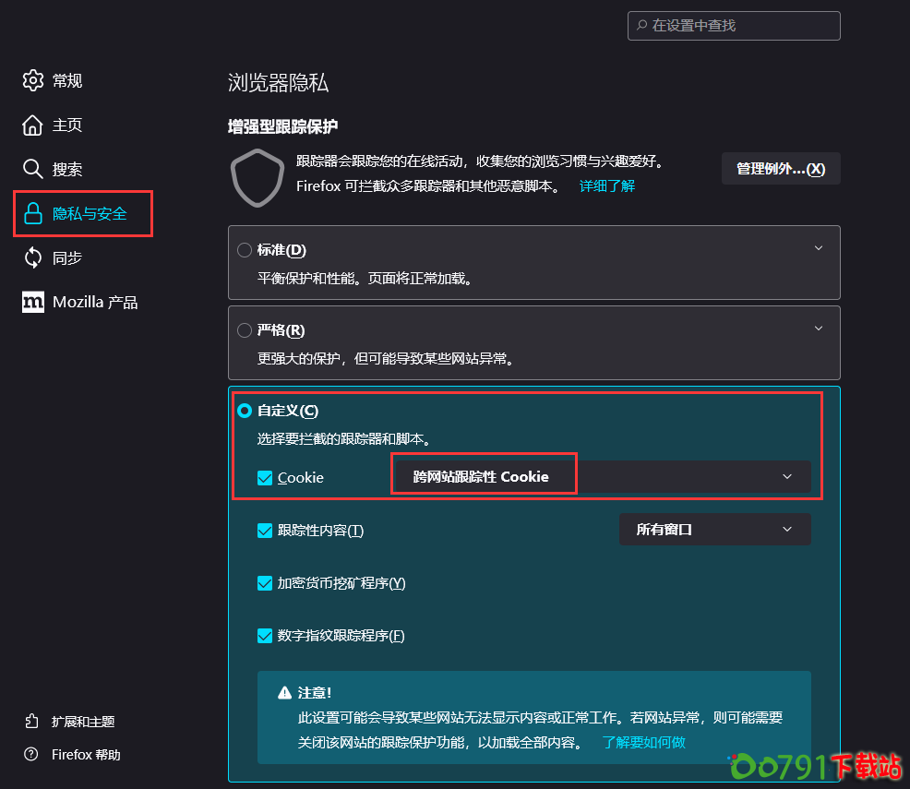Expand the 严格 protection section chevron
910x789 pixels.
point(818,328)
